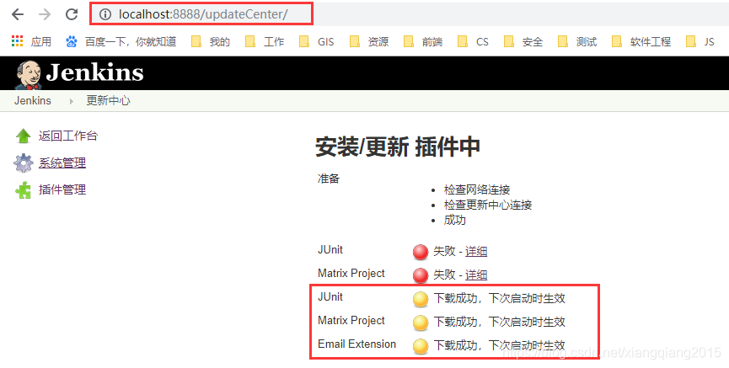Open the JS bookmark folder
729x368 pixels.
pos(700,42)
